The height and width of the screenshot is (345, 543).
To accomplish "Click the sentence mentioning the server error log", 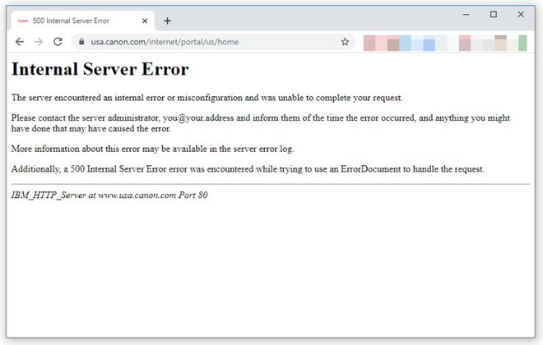I will click(152, 149).
